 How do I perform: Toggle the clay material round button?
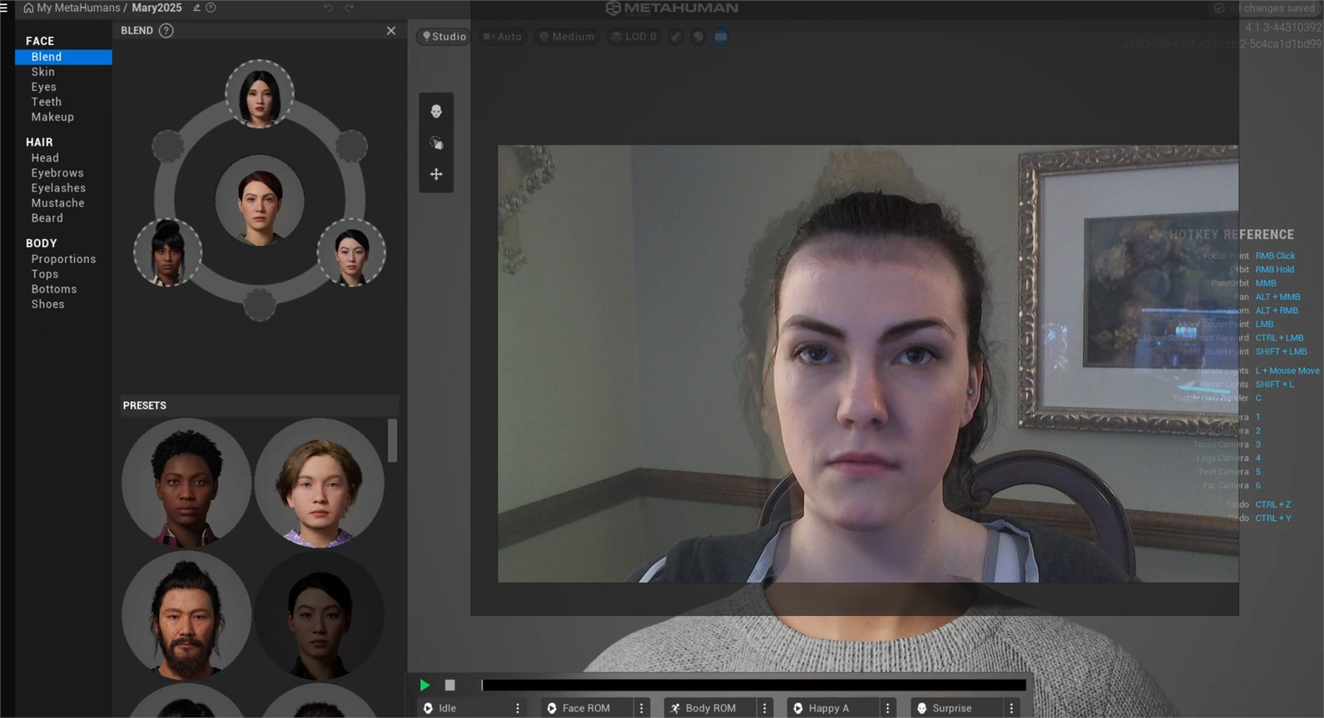pos(675,37)
